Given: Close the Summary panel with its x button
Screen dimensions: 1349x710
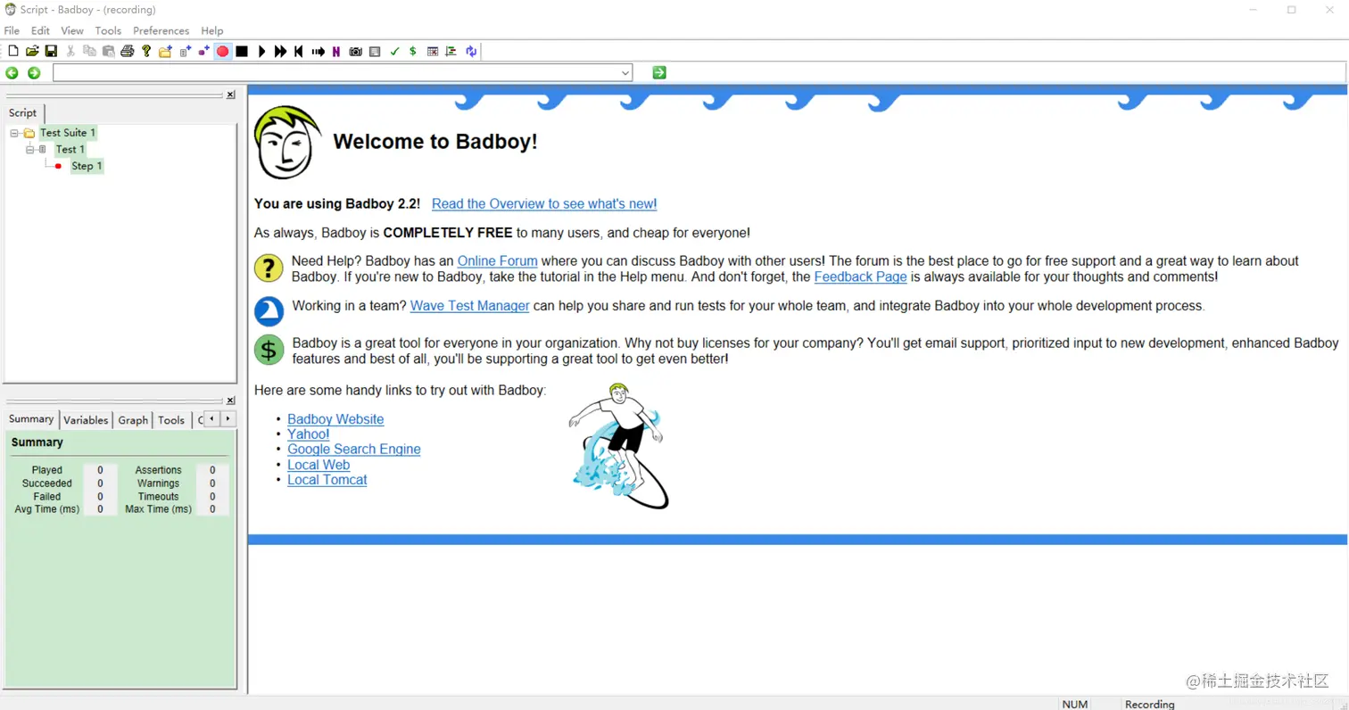Looking at the screenshot, I should pyautogui.click(x=230, y=400).
